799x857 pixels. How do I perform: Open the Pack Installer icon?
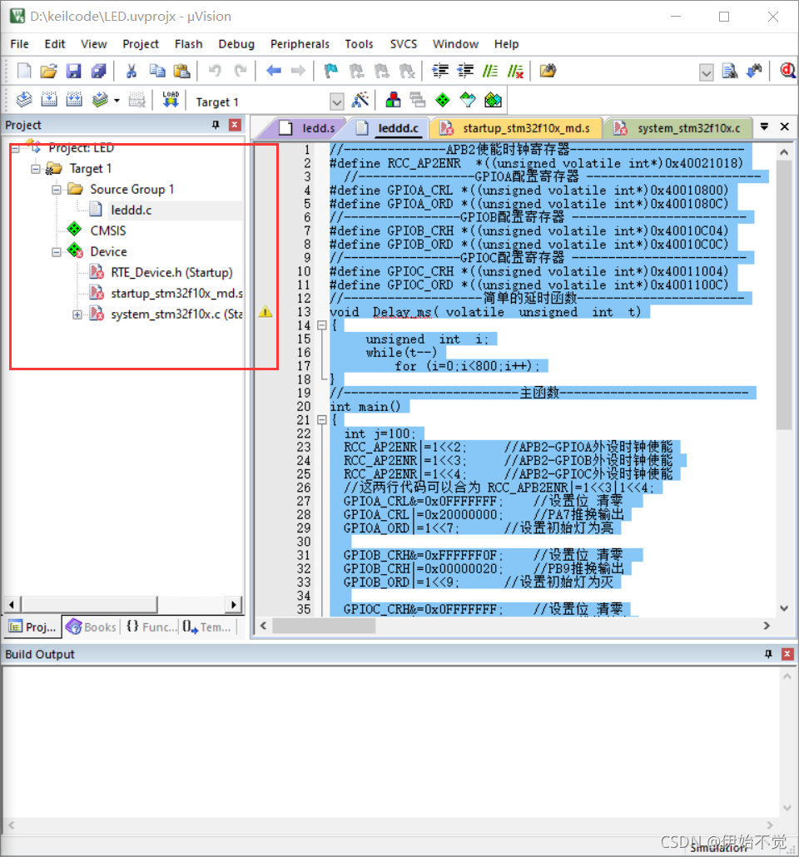click(x=493, y=100)
